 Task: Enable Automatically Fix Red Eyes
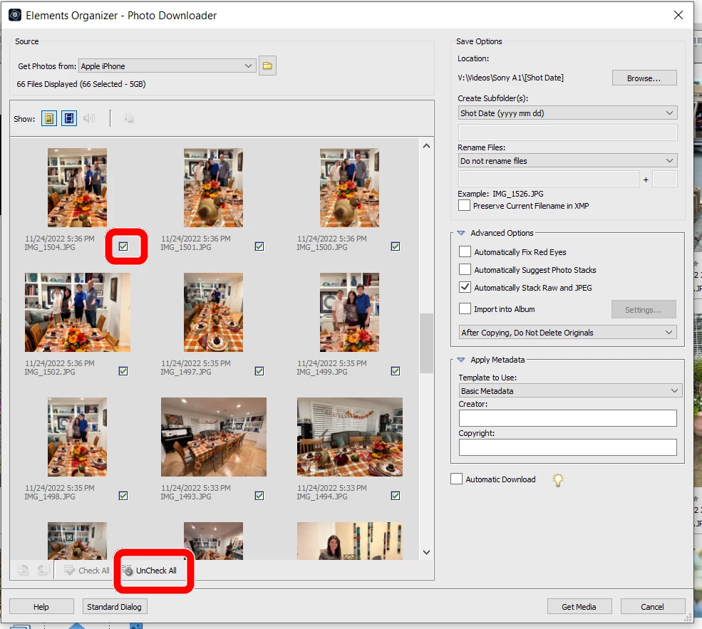point(465,252)
